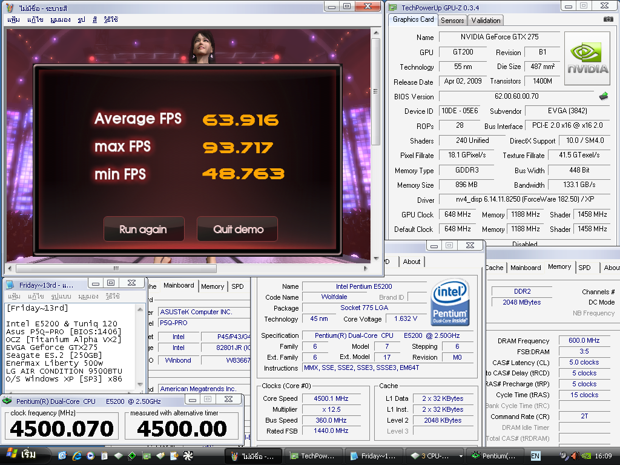
Task: Select SPD tab in right CPU-Z window
Action: click(x=584, y=268)
